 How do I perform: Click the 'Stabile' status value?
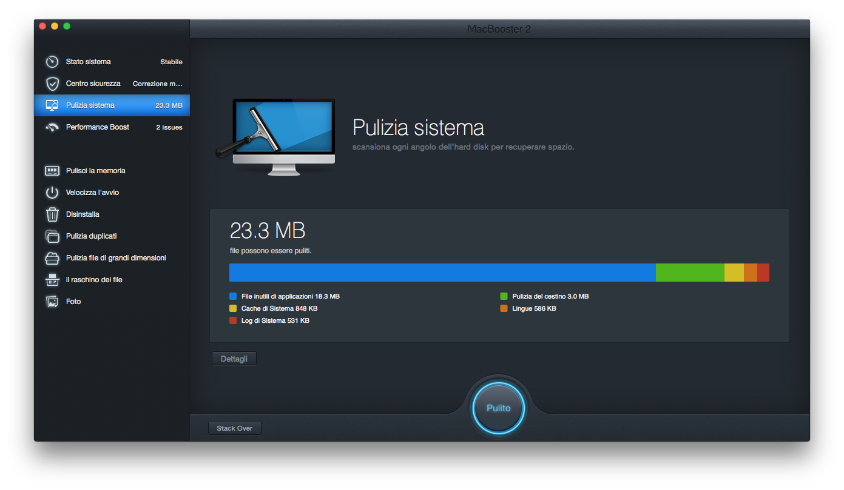[171, 62]
